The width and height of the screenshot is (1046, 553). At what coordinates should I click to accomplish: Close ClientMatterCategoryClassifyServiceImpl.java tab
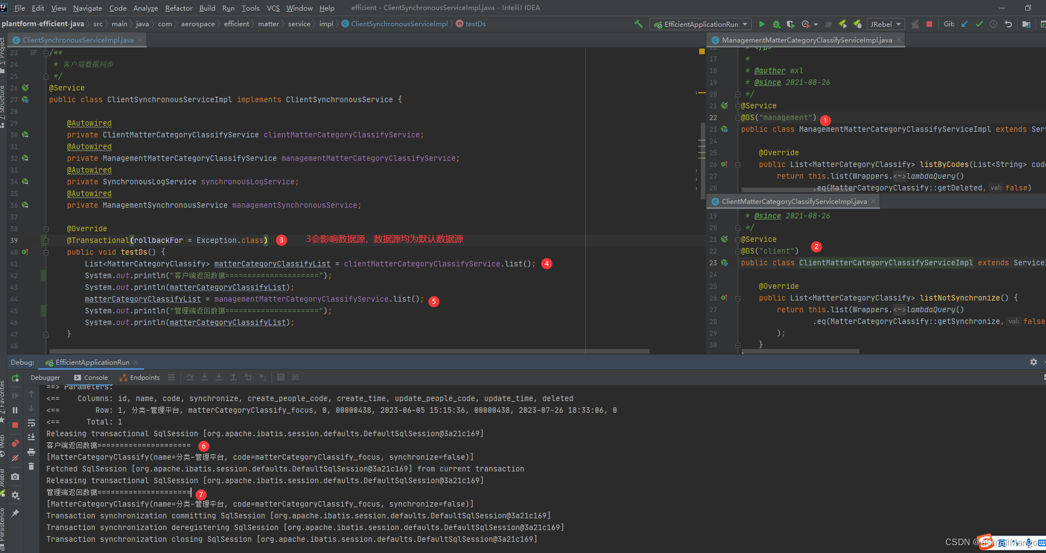pos(873,202)
